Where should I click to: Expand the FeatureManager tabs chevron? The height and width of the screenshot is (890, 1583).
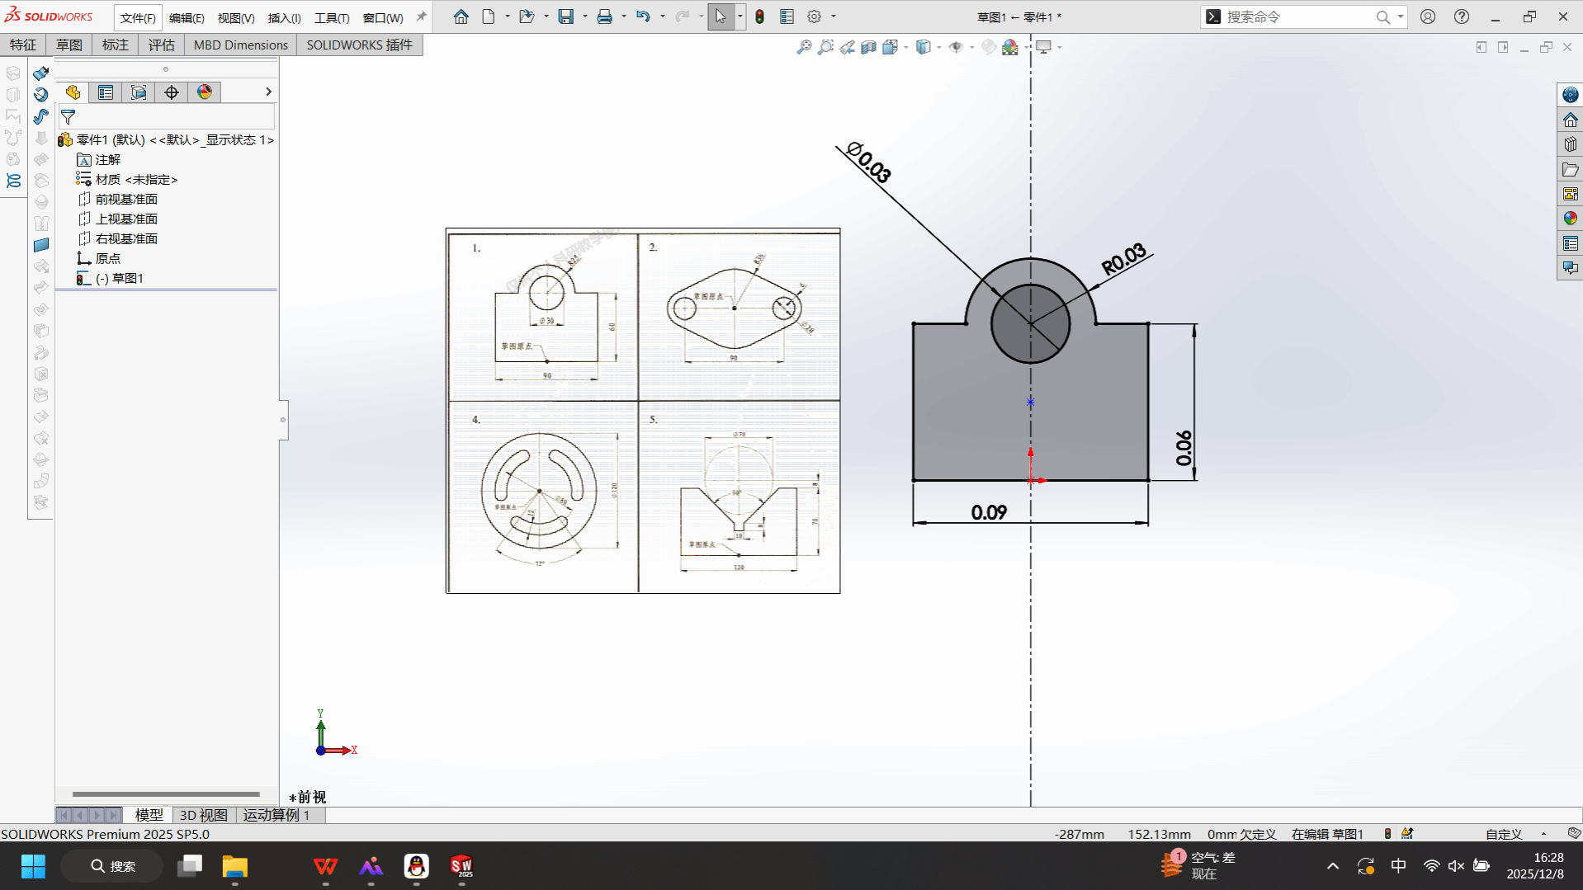click(268, 92)
